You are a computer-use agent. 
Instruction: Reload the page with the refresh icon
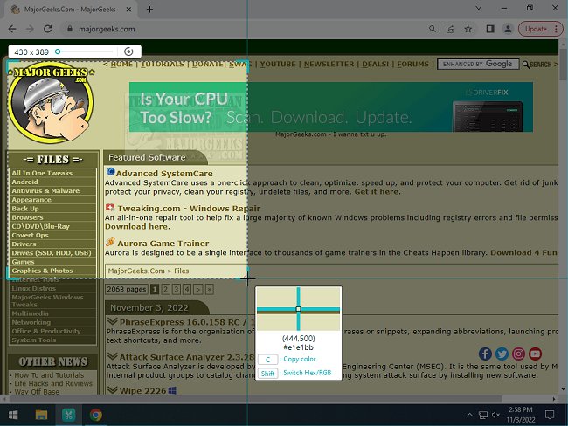coord(47,29)
